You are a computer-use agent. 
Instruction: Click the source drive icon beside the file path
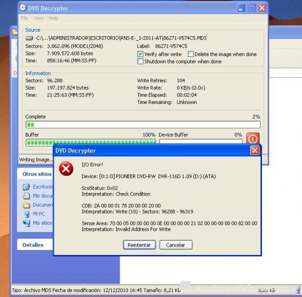click(x=29, y=38)
